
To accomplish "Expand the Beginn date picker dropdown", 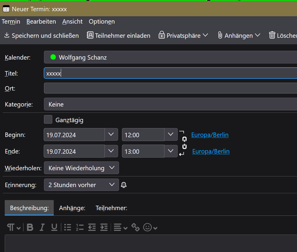I will 111,135.
